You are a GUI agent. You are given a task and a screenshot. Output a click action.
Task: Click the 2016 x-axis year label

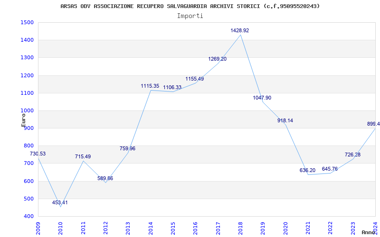[x=196, y=228]
